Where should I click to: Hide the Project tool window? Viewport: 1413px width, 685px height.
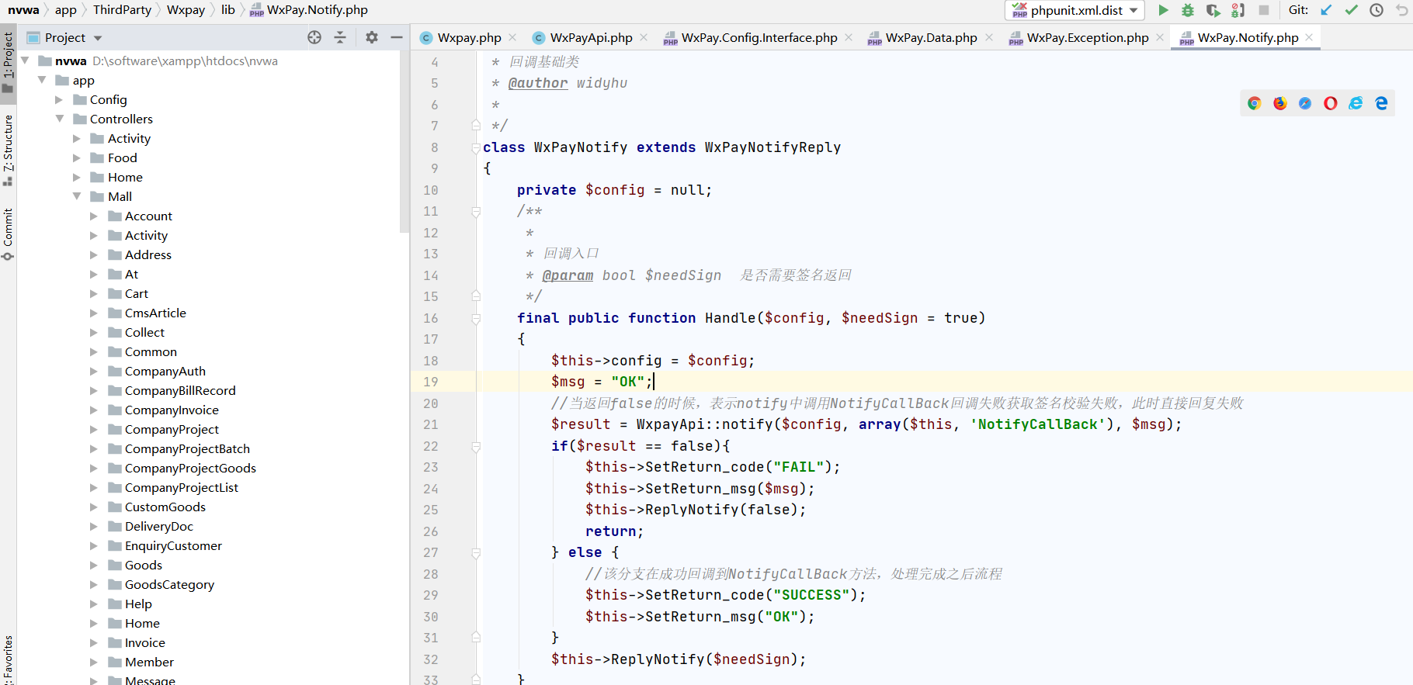click(x=397, y=37)
